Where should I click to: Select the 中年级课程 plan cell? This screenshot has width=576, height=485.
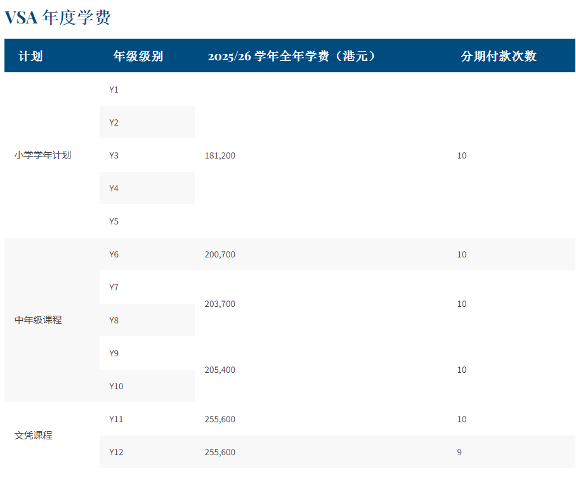pos(38,320)
